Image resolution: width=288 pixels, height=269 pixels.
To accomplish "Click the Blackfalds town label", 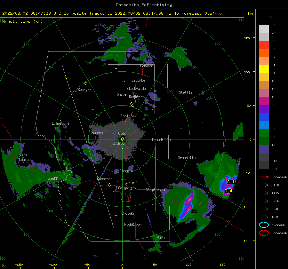I will [x=136, y=89].
